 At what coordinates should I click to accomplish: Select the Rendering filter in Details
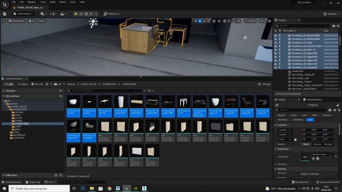(x=283, y=119)
